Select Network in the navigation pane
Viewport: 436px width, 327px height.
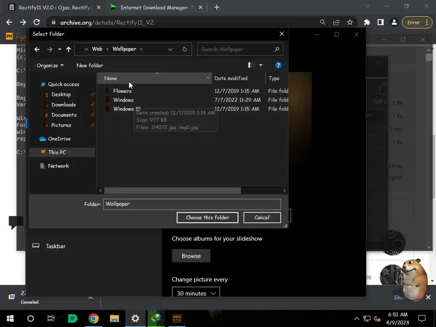pos(58,166)
